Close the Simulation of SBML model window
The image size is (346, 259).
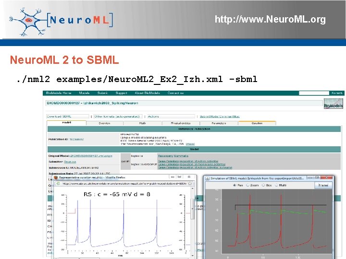pyautogui.click(x=327, y=177)
